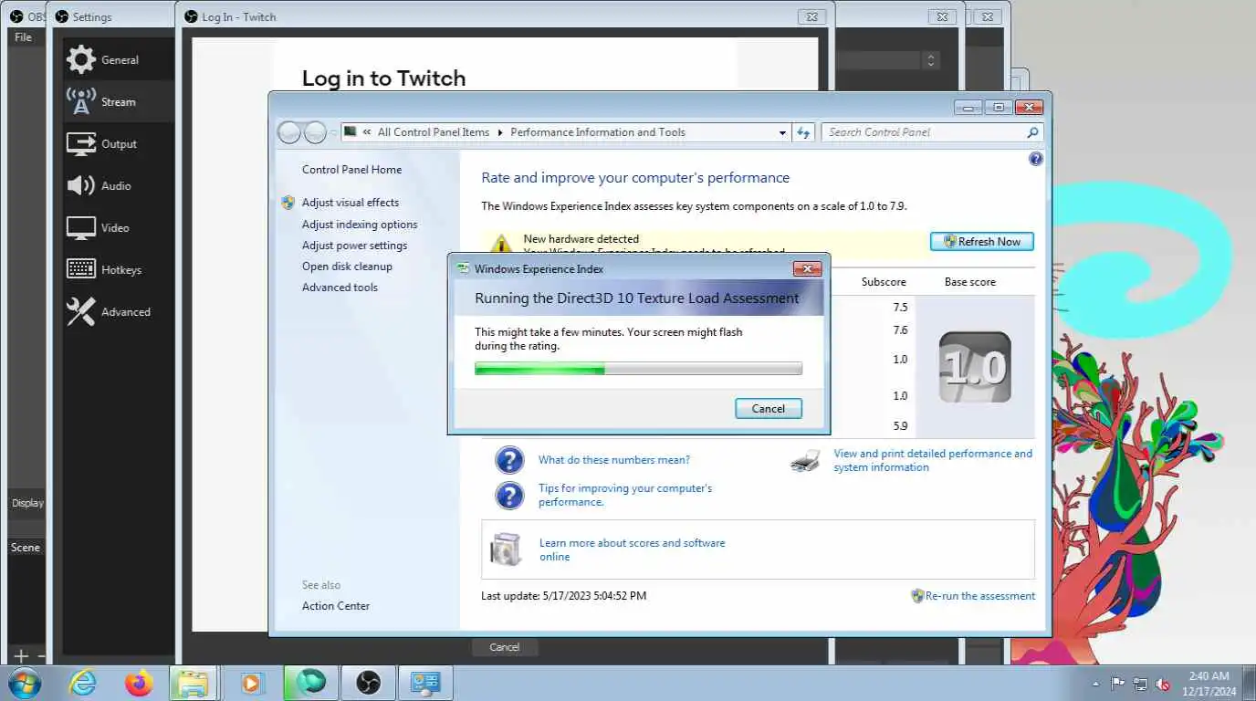This screenshot has width=1256, height=701.
Task: Go to Control Panel Home
Action: pyautogui.click(x=351, y=170)
